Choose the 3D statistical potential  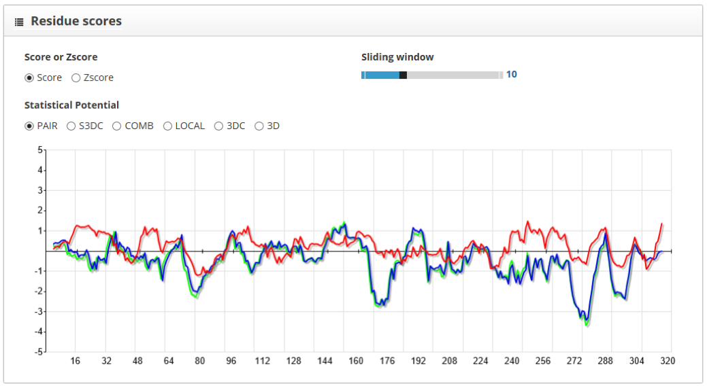tap(259, 126)
